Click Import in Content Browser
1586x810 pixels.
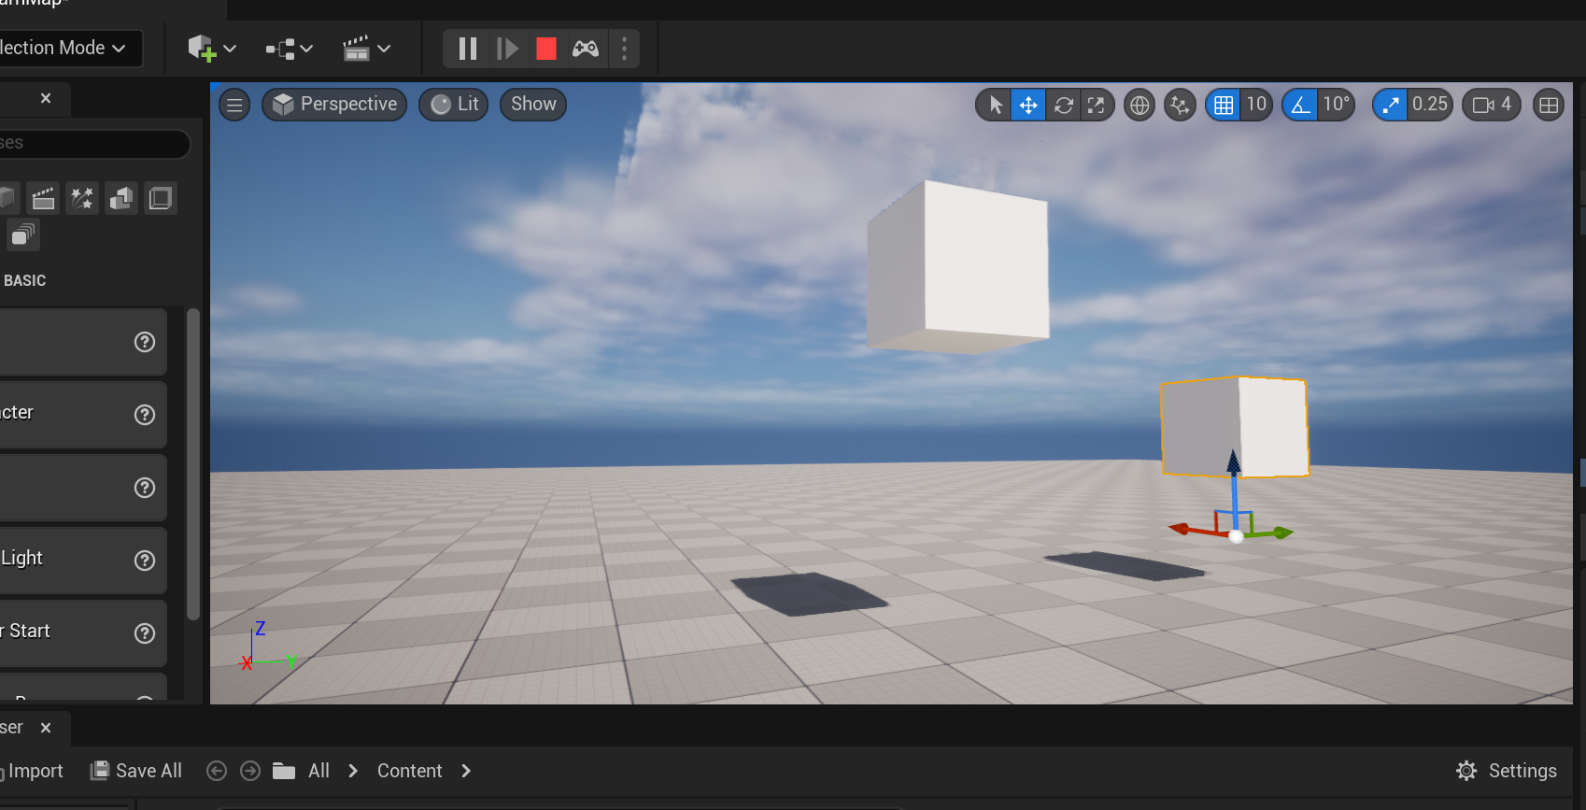32,771
